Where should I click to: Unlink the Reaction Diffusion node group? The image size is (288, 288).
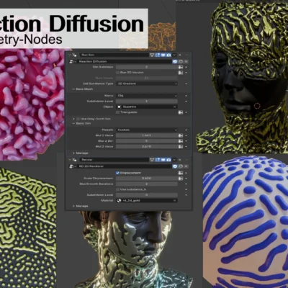186,61
